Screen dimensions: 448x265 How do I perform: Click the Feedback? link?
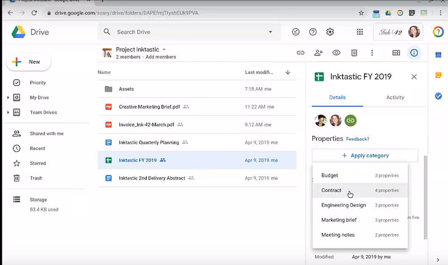pos(357,139)
